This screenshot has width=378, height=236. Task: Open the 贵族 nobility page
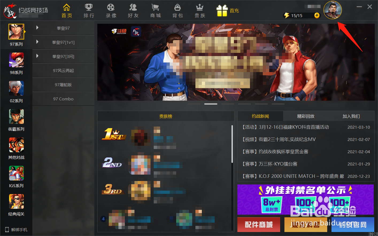200,11
